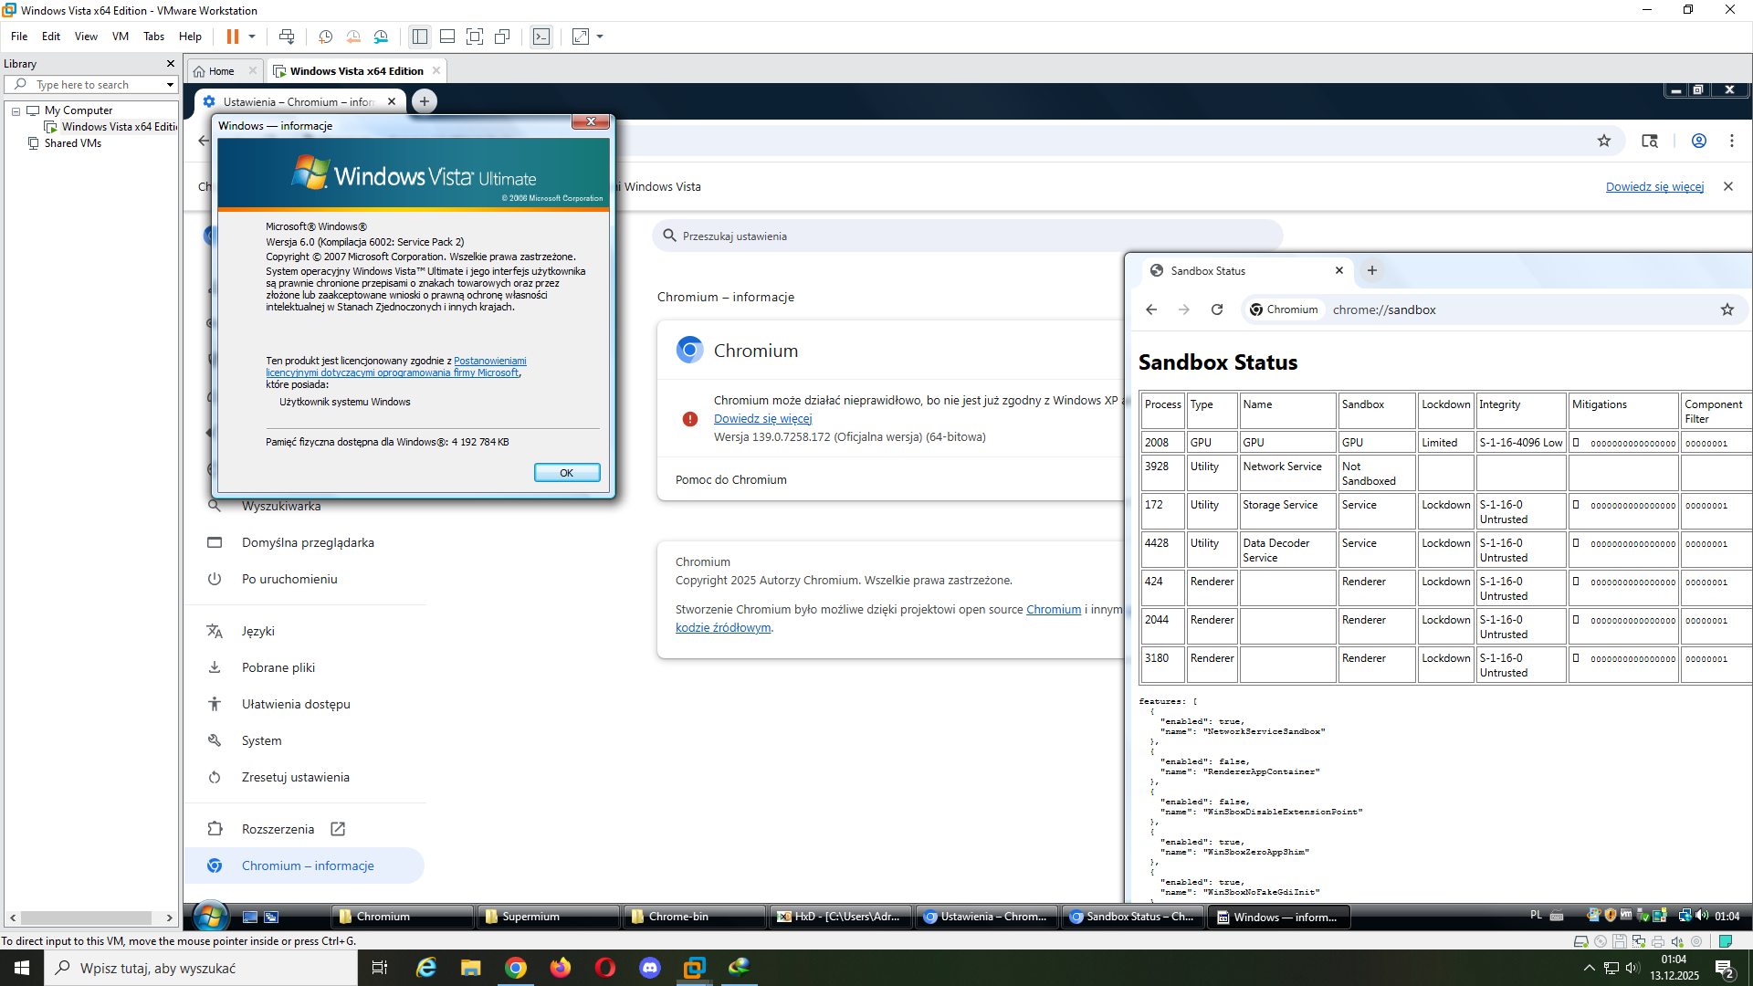Toggle the library sidebar view
Screen dimensions: 1753x986
click(x=420, y=37)
